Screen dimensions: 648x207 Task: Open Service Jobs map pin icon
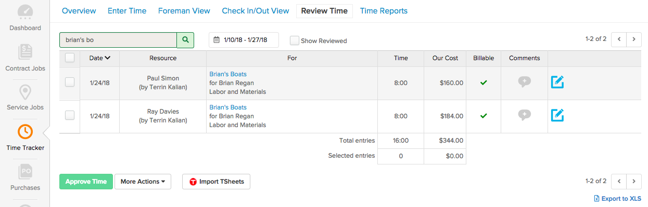click(x=25, y=92)
